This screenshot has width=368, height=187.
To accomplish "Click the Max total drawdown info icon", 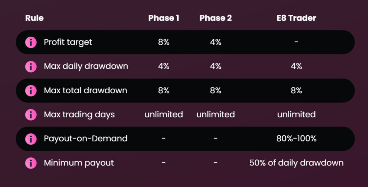I will point(31,90).
